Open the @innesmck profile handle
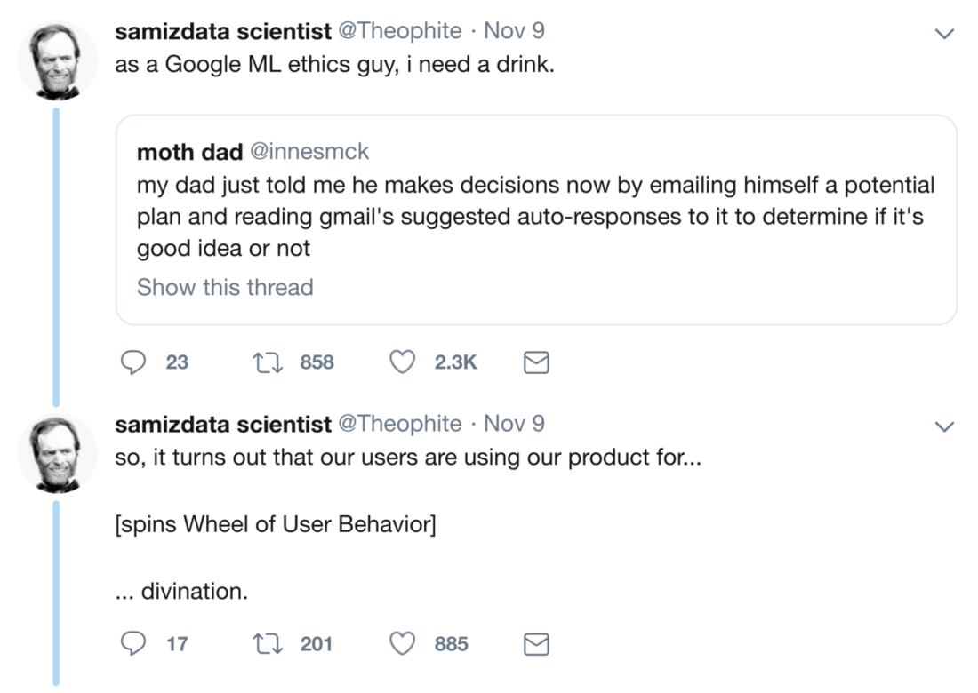The width and height of the screenshot is (978, 693). [309, 152]
